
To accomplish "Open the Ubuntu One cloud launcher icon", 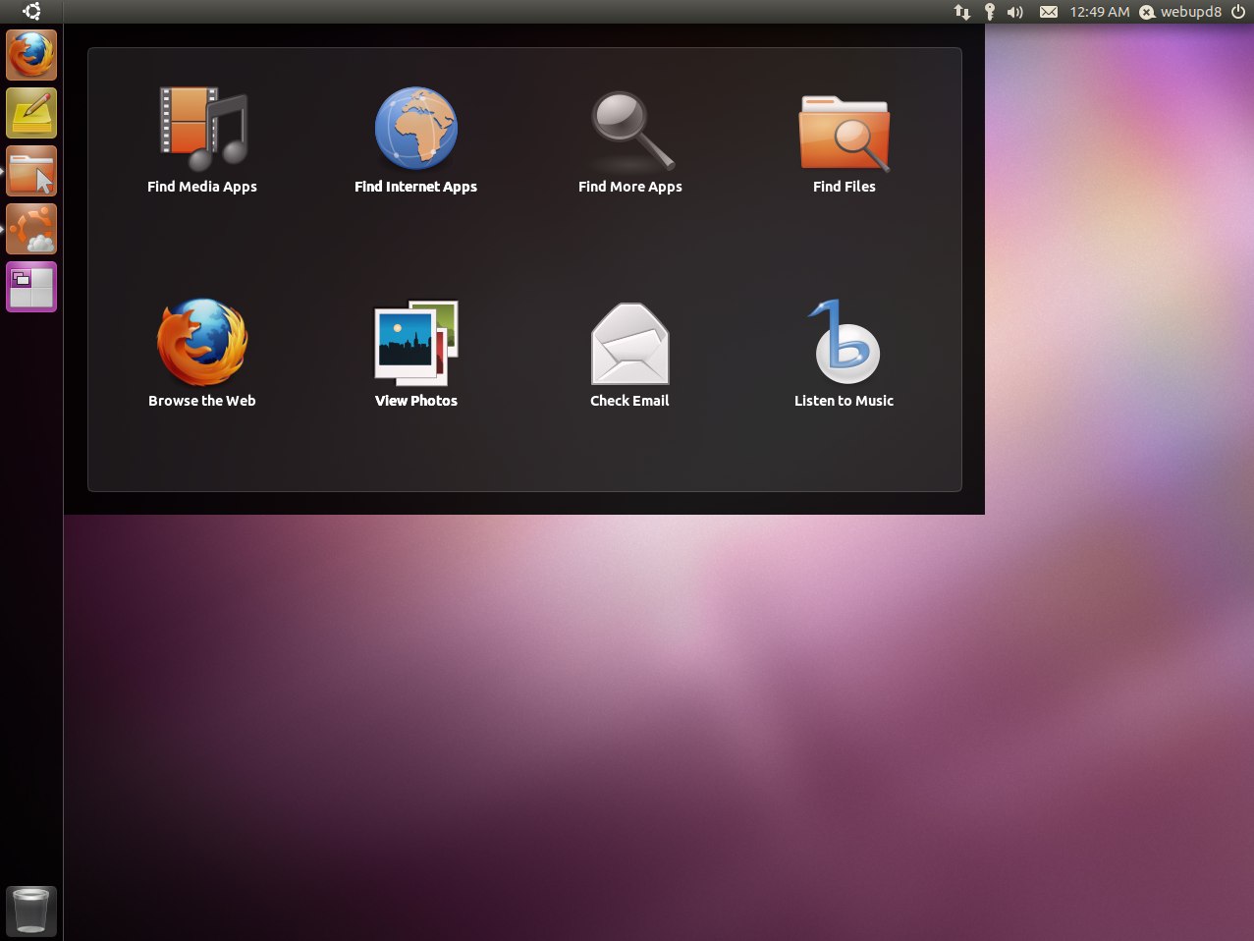I will click(31, 229).
